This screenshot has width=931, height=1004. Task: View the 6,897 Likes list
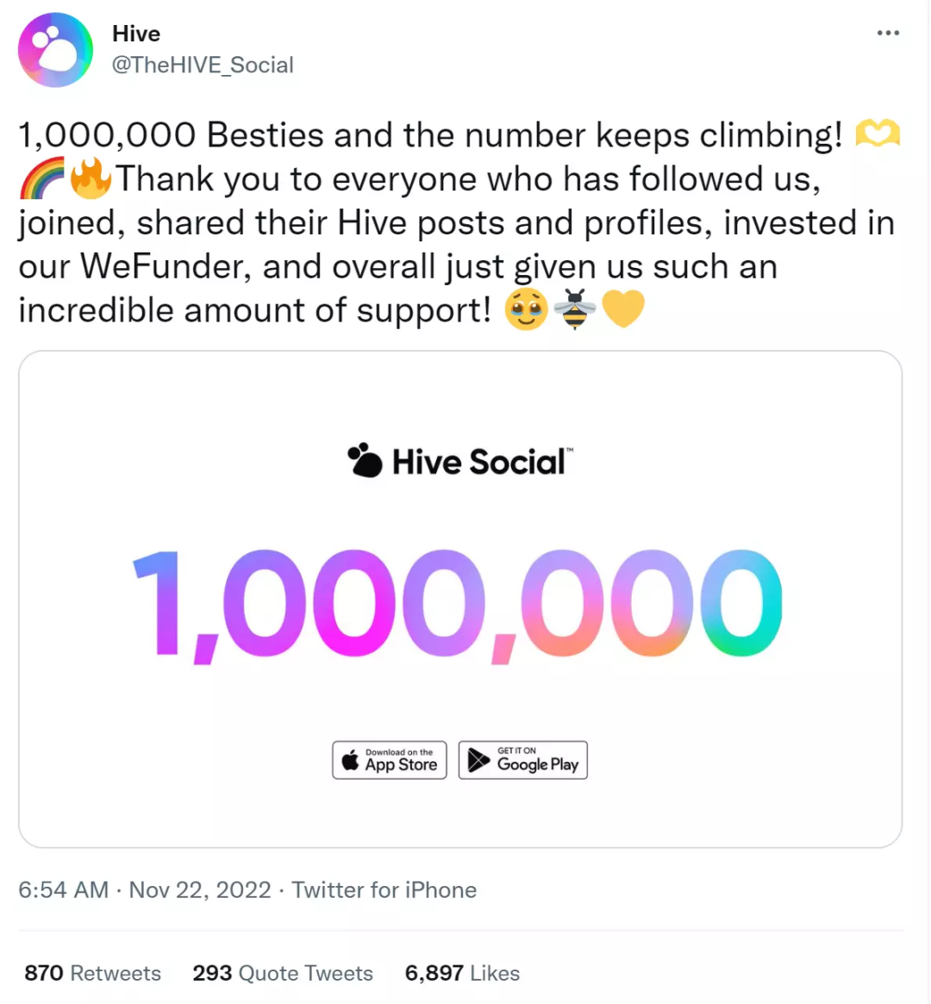pos(462,973)
